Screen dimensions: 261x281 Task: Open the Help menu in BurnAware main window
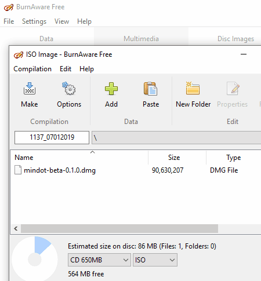click(x=84, y=21)
